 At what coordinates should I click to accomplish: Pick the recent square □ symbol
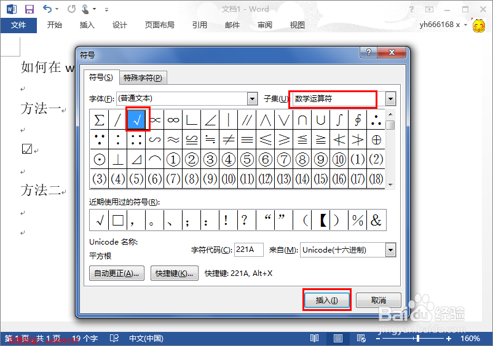pos(118,220)
